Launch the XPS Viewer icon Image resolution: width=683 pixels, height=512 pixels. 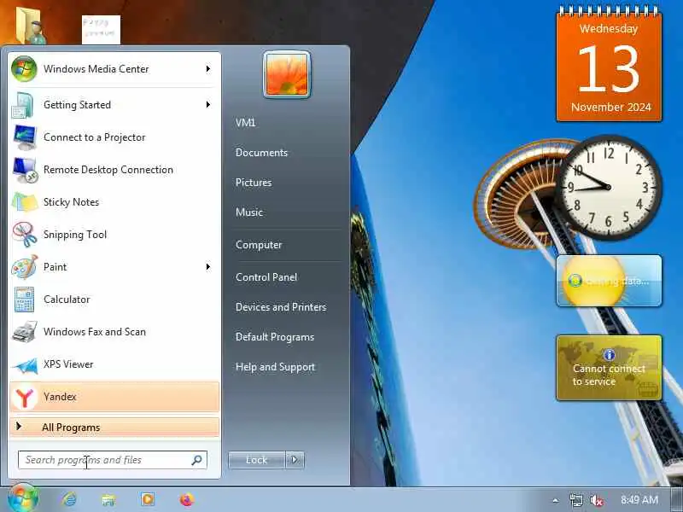24,364
